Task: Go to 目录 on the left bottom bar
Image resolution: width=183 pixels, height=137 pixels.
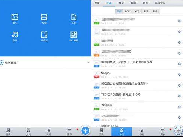Action: (x=8, y=132)
